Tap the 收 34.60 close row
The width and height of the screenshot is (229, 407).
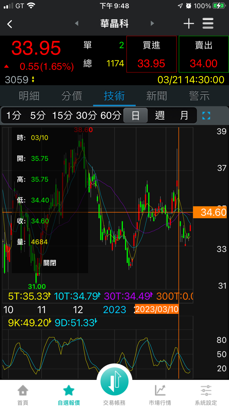[x=33, y=221]
